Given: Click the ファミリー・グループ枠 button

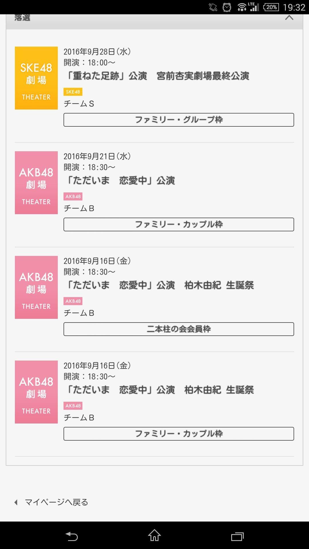Looking at the screenshot, I should coord(179,120).
